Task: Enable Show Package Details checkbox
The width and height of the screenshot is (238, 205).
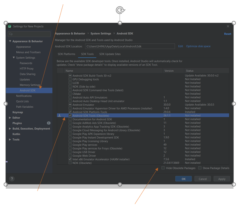Action: [200, 168]
